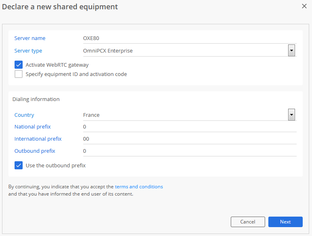Viewport: 312px width, 236px height.
Task: Click the Country label
Action: 24,115
